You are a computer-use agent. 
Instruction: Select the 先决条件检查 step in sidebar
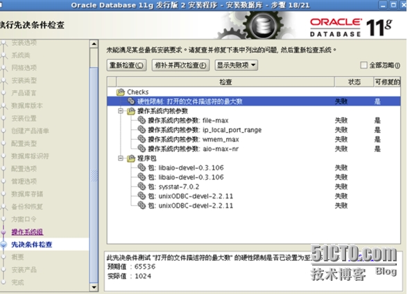pyautogui.click(x=32, y=245)
